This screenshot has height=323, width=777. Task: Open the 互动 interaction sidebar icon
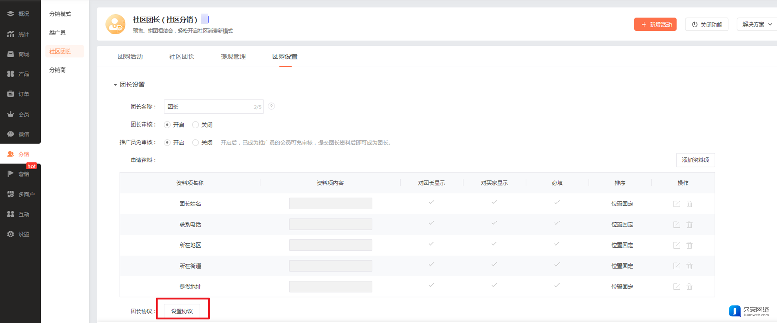tap(10, 214)
